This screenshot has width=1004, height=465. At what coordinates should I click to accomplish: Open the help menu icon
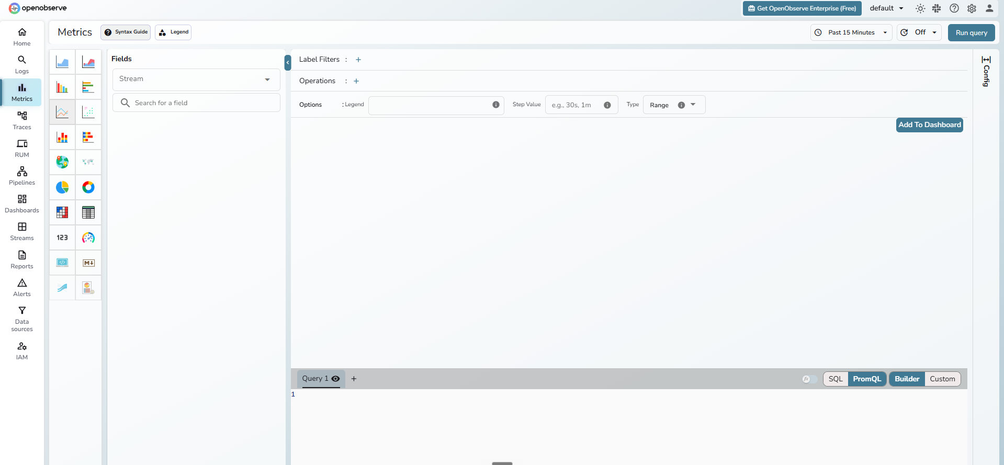(x=954, y=8)
